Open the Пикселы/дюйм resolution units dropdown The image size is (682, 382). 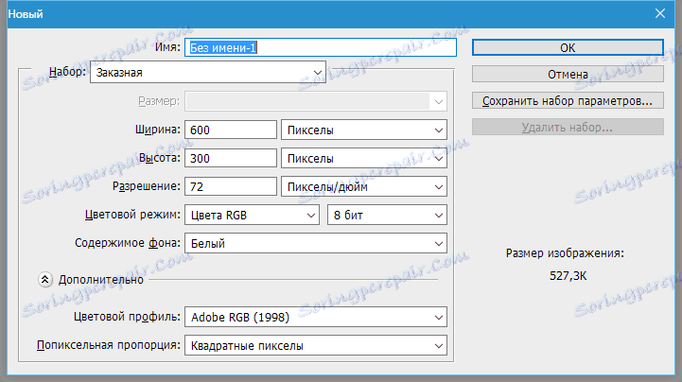(364, 186)
